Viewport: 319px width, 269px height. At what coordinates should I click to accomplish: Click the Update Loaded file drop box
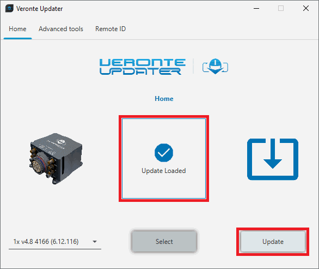click(x=164, y=158)
